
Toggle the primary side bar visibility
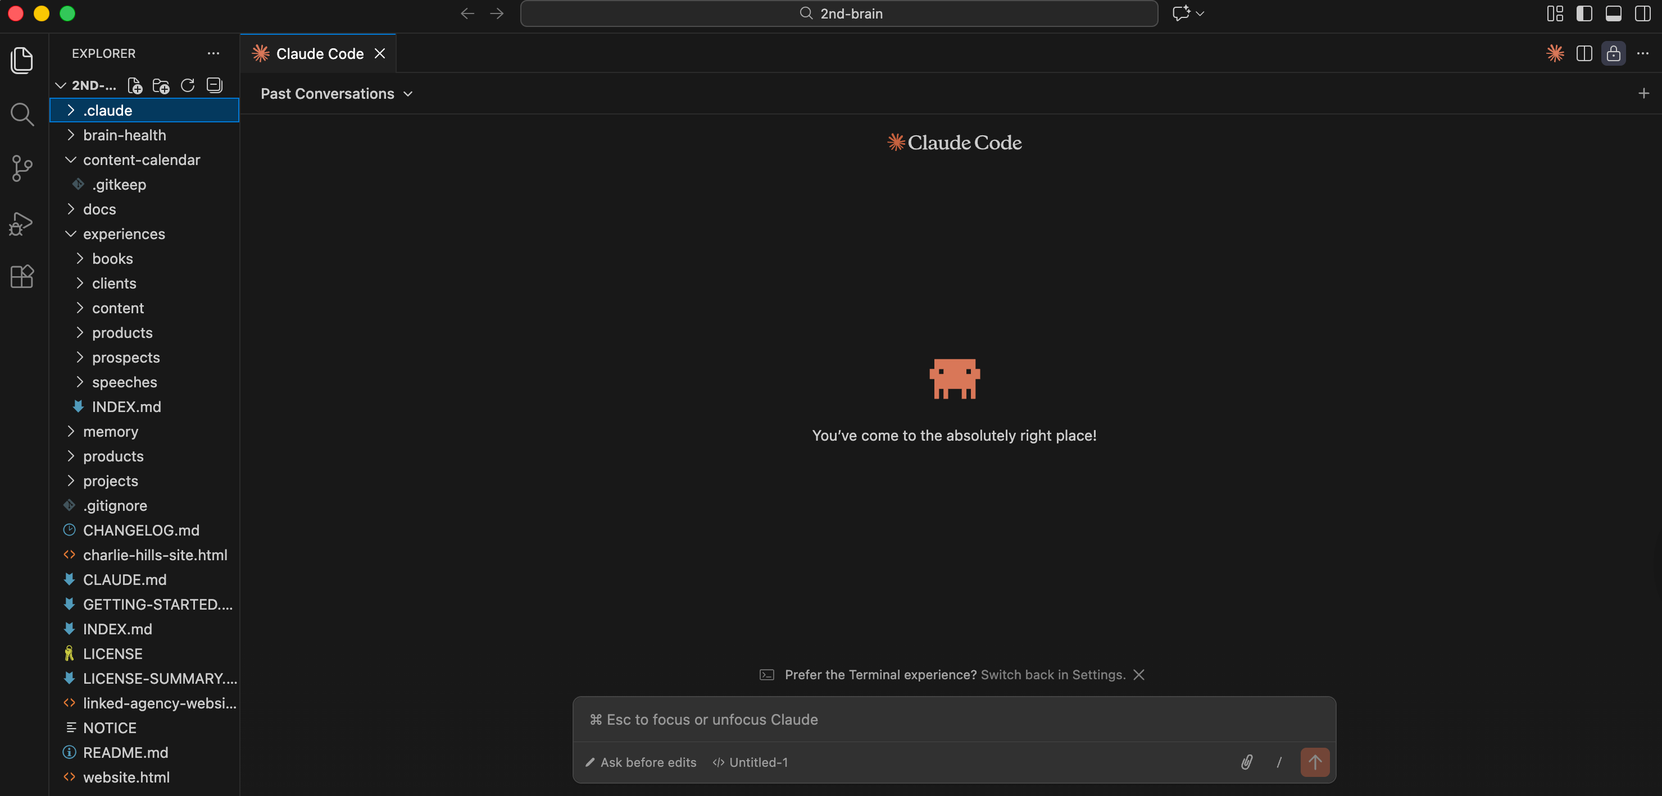click(1584, 13)
